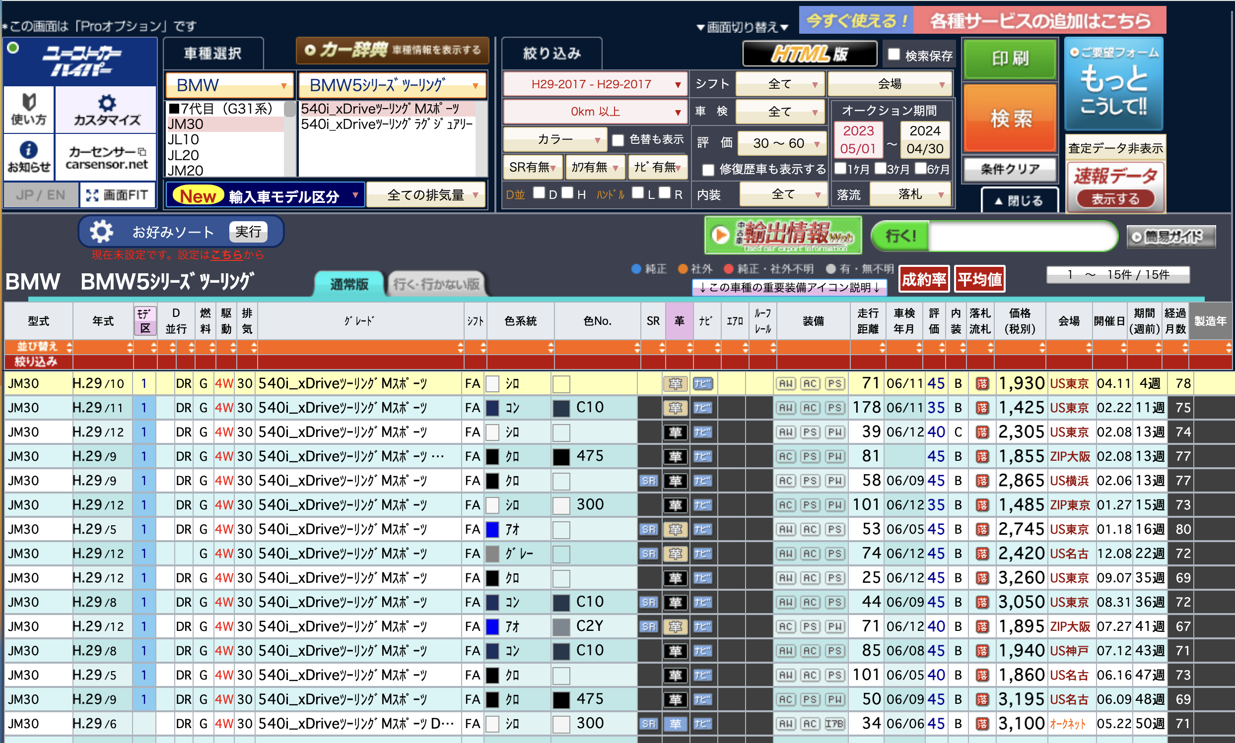This screenshot has width=1235, height=743.
Task: Select the 6ヶ月 period checkbox
Action: point(920,168)
